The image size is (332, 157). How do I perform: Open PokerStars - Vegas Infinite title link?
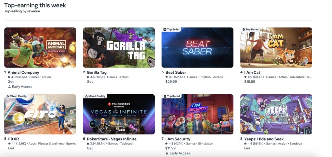(112, 139)
